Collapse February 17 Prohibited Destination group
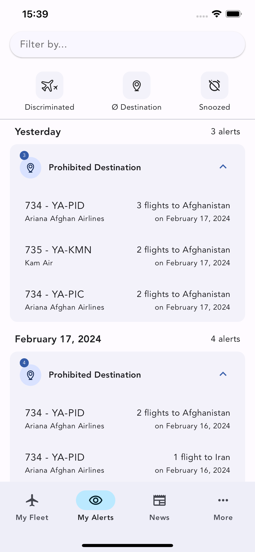This screenshot has height=552, width=255. coord(223,374)
